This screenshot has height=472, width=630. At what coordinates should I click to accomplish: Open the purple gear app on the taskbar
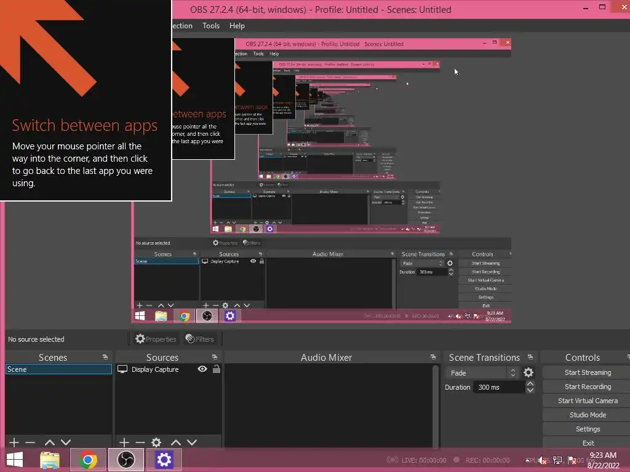[164, 460]
